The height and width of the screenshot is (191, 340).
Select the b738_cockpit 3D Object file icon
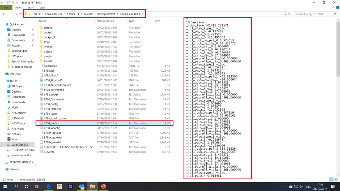click(x=41, y=94)
